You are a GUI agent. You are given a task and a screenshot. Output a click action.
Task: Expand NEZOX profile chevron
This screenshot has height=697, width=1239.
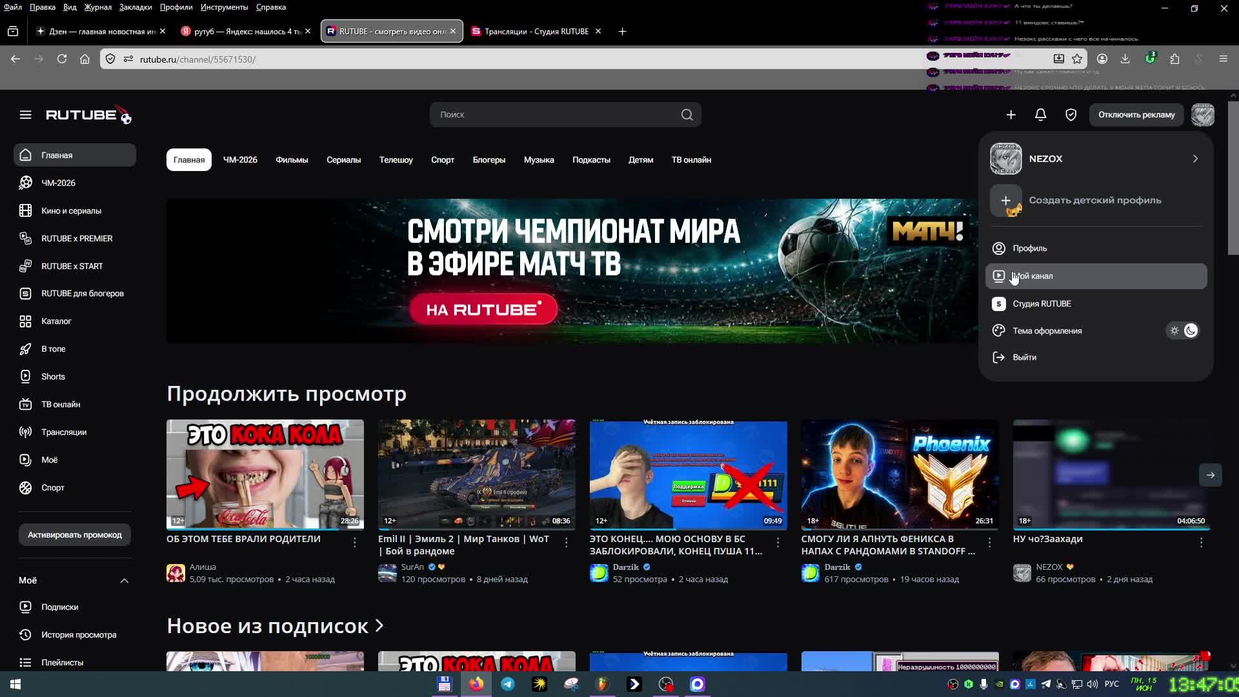pos(1195,159)
